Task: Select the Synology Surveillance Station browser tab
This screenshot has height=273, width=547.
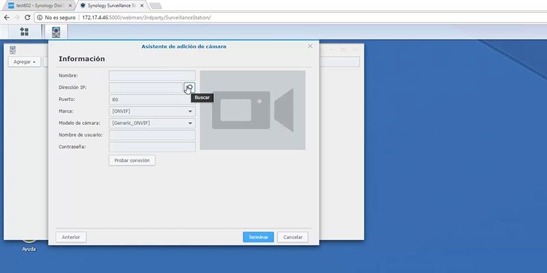Action: (x=111, y=6)
